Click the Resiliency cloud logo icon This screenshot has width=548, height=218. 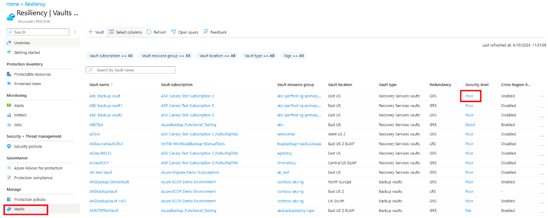[x=11, y=17]
